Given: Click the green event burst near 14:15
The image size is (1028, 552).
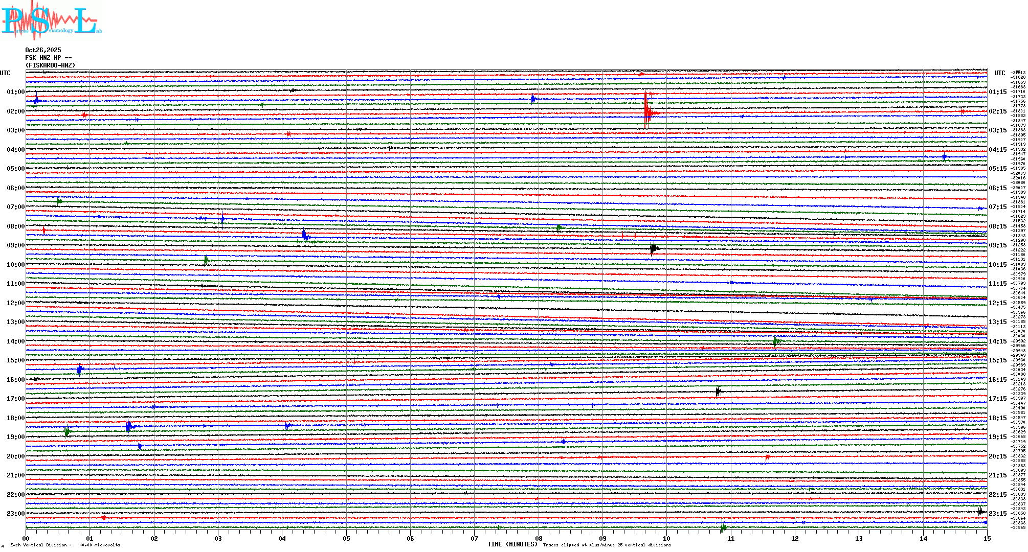Looking at the screenshot, I should pyautogui.click(x=776, y=341).
